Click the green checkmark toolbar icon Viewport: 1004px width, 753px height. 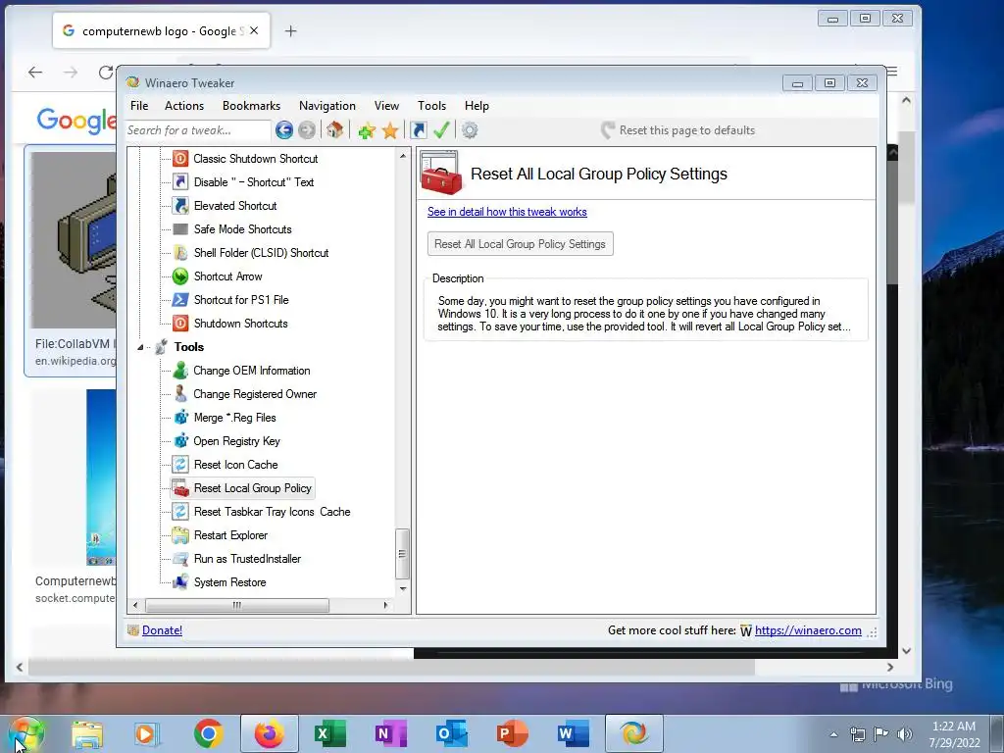pos(441,130)
